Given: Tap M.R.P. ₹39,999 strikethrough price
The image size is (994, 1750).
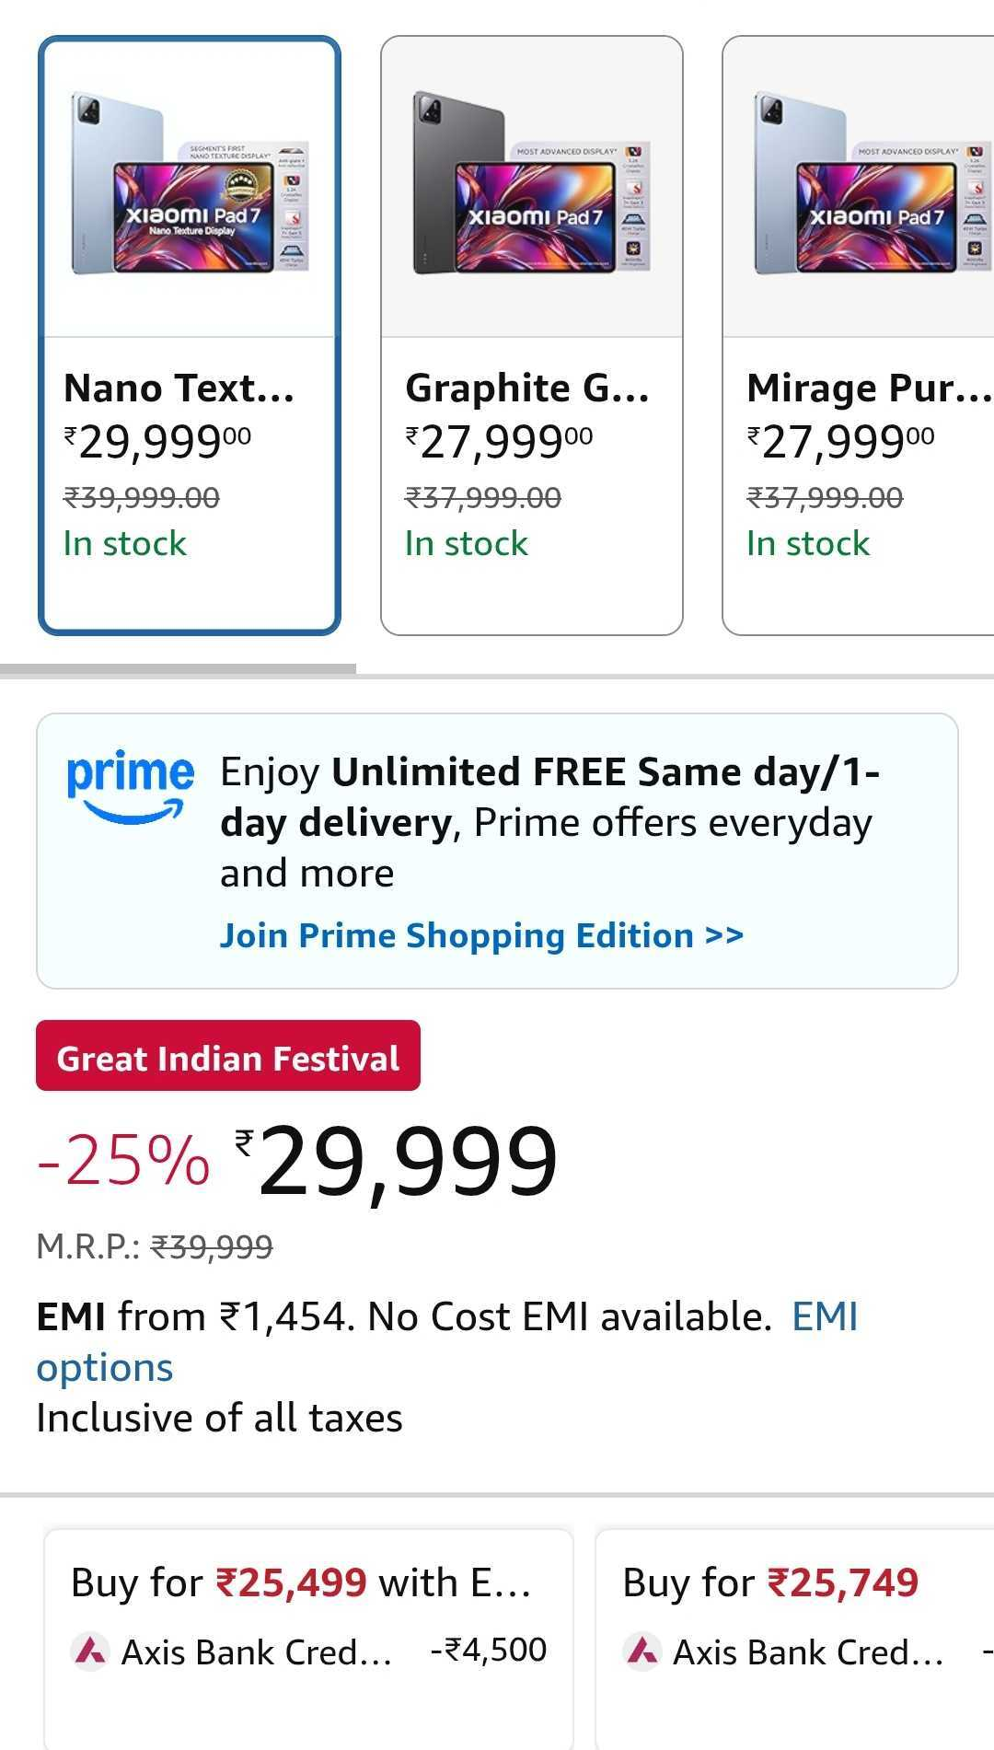Looking at the screenshot, I should tap(212, 1247).
